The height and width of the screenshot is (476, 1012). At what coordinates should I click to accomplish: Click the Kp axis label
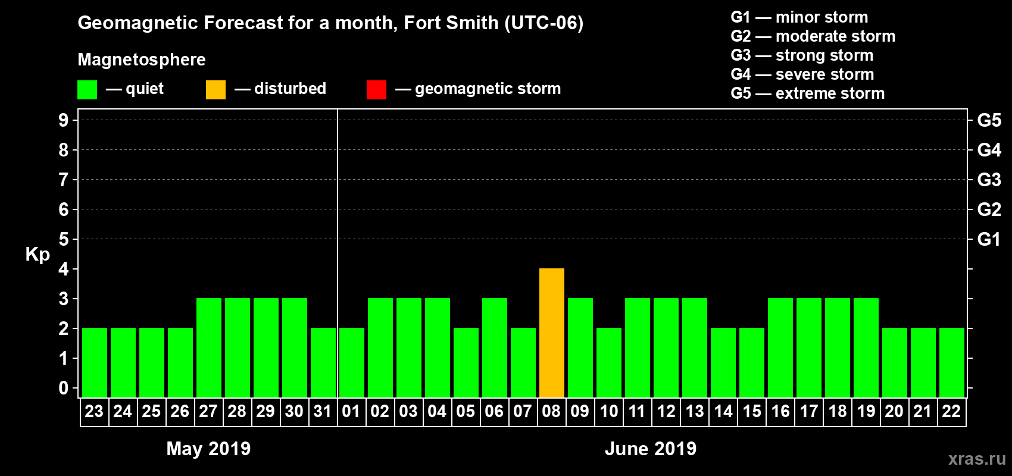[x=38, y=255]
